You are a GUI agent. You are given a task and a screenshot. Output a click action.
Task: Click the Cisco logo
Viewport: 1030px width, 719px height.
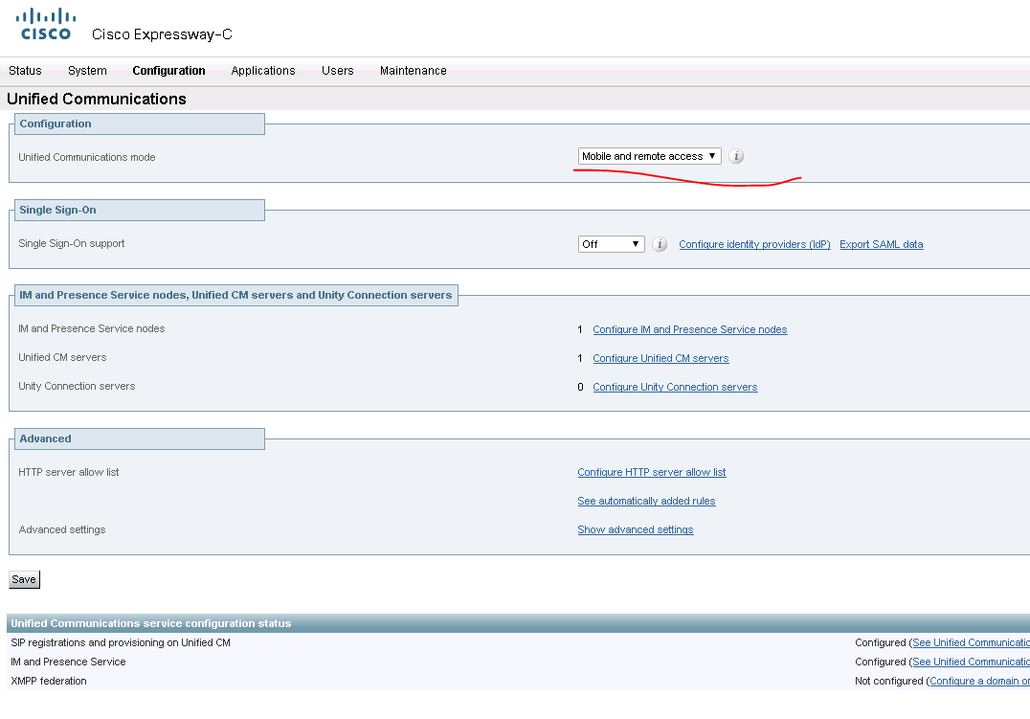click(45, 24)
